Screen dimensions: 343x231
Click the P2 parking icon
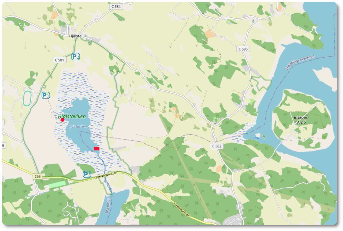coord(76,57)
